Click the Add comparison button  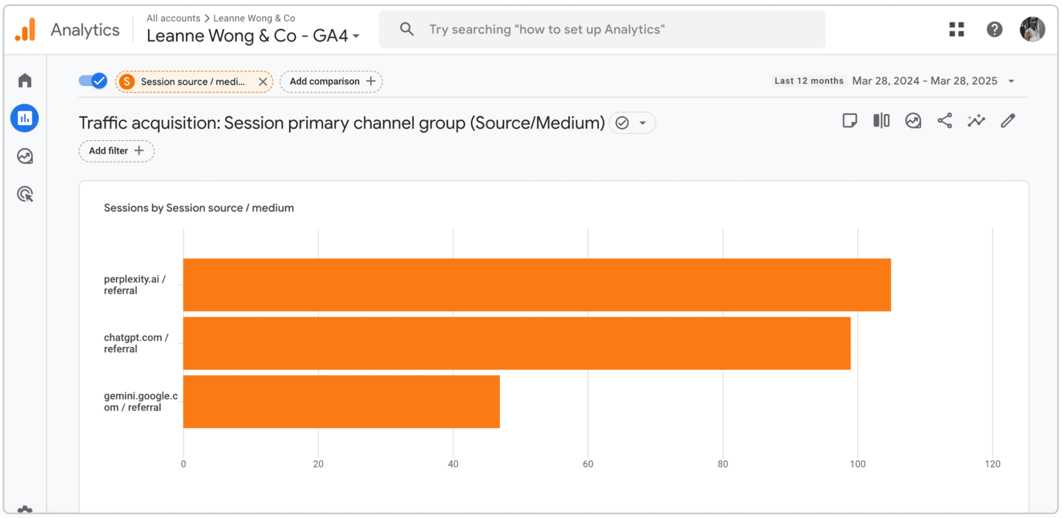[x=331, y=81]
